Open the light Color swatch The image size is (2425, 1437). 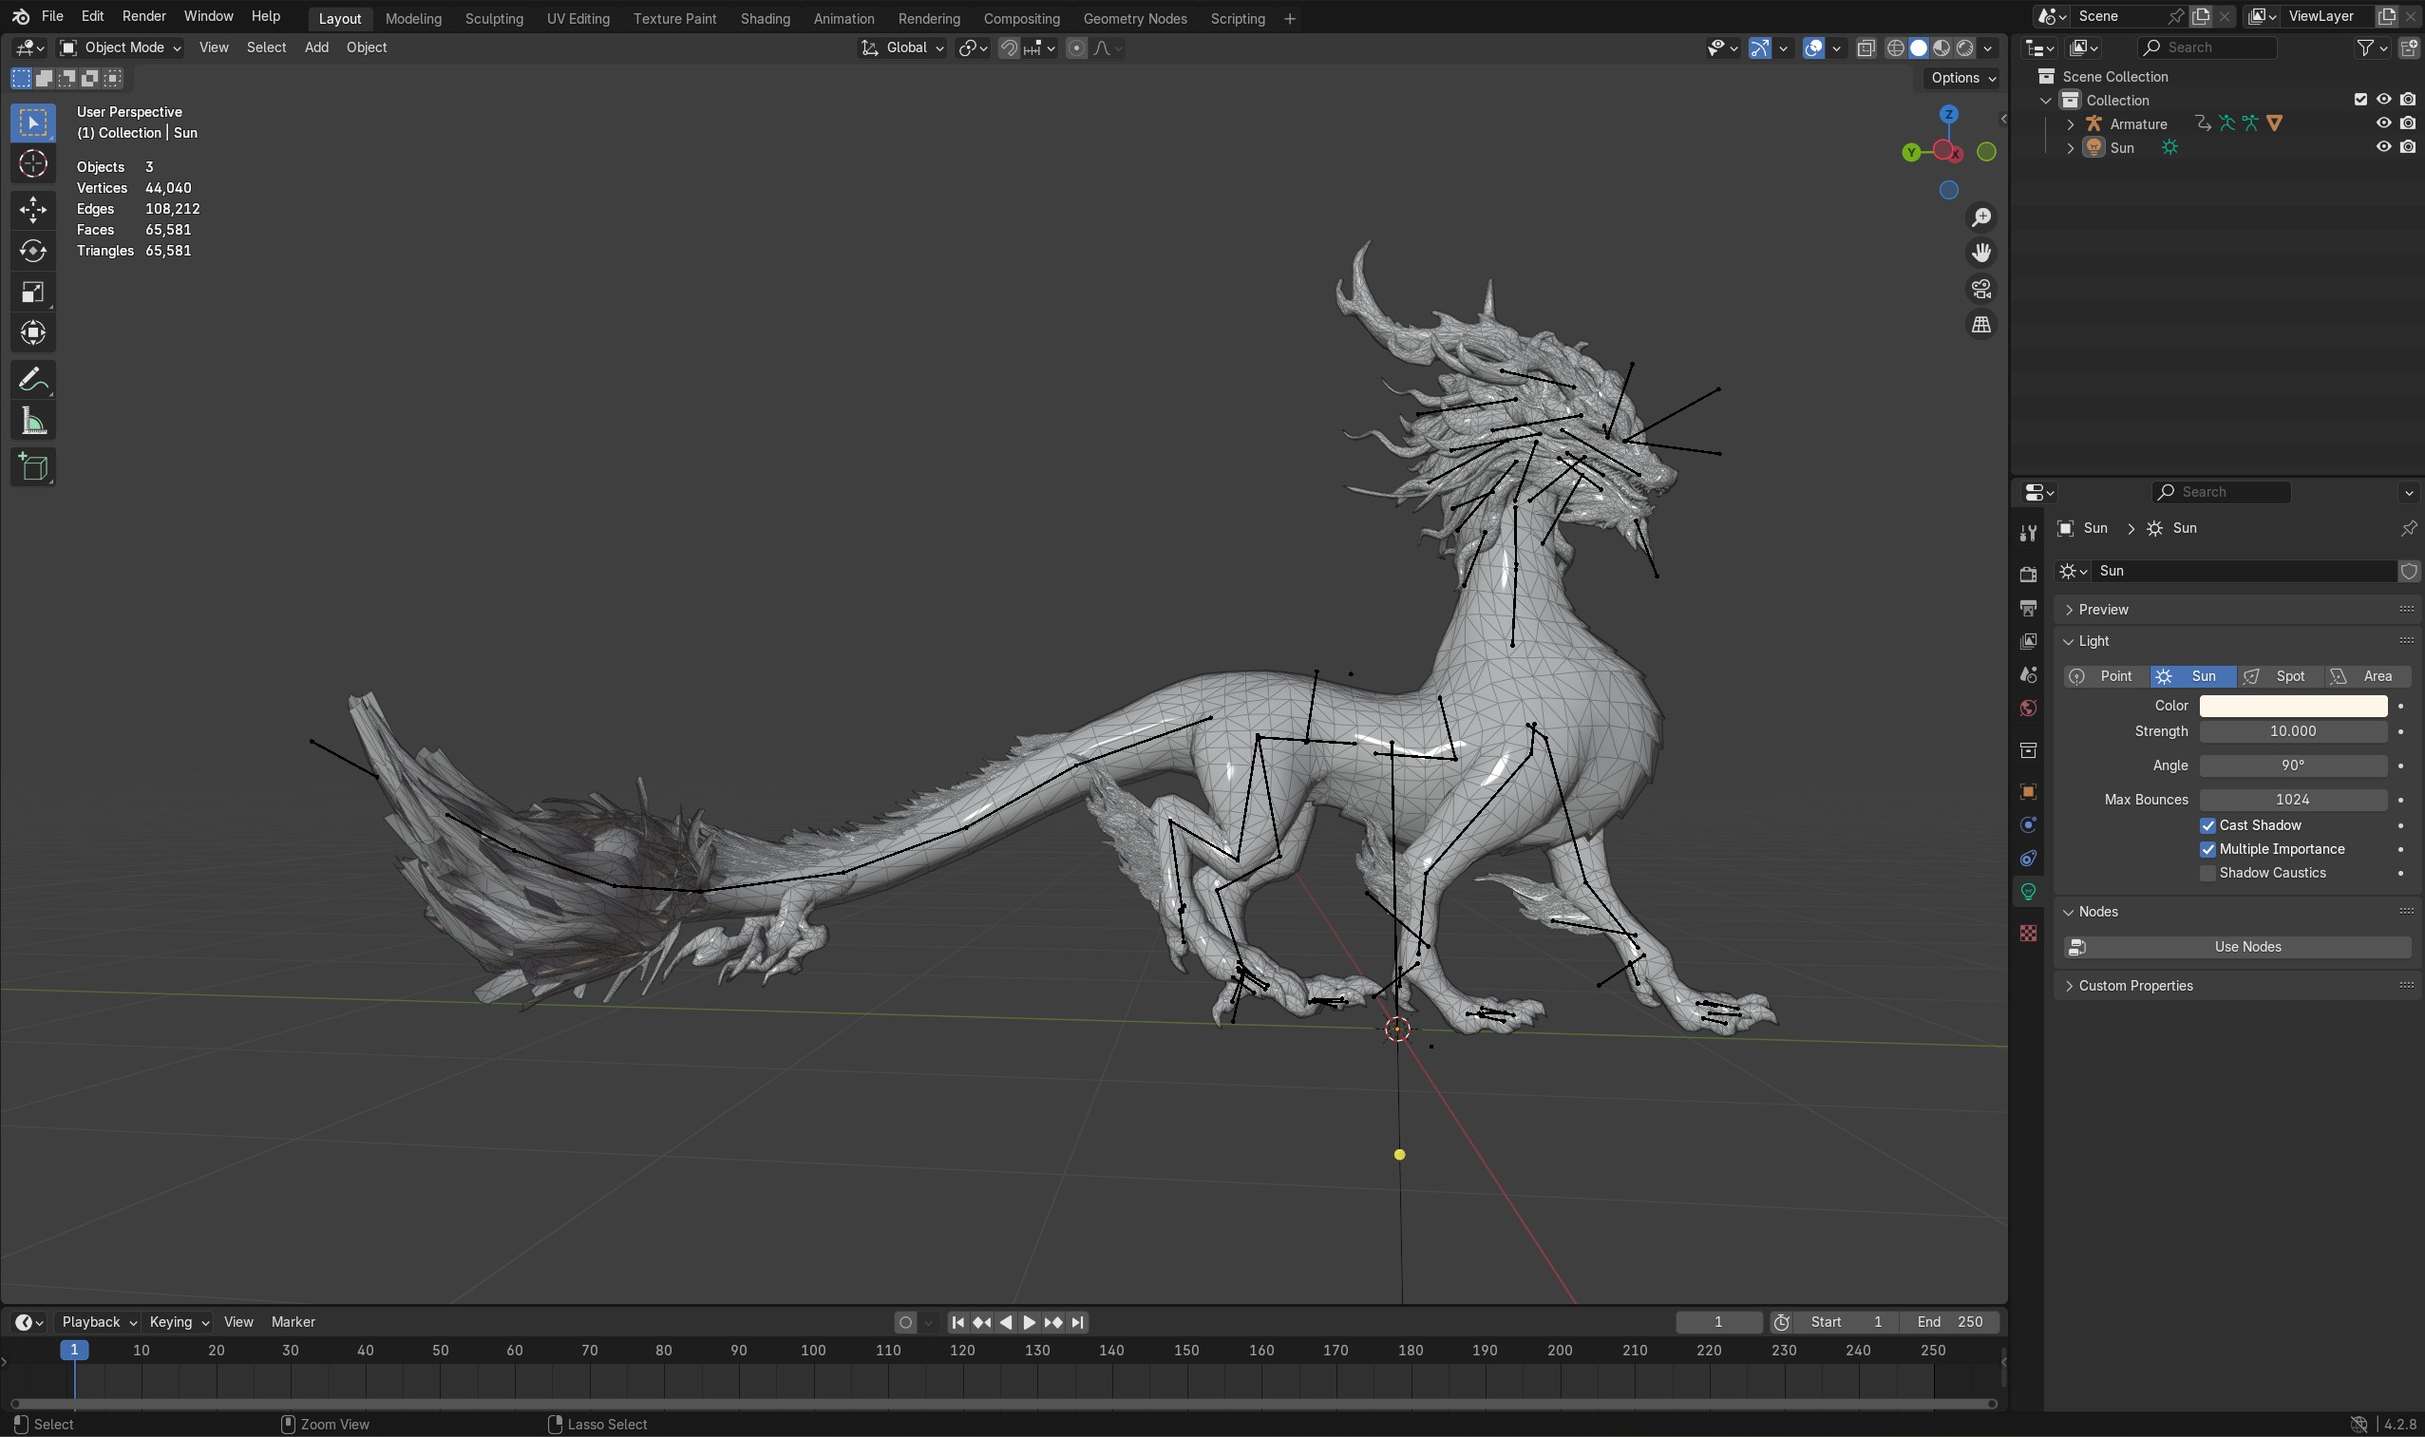pos(2292,706)
